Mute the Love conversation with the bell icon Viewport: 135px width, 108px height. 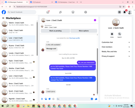112,34
